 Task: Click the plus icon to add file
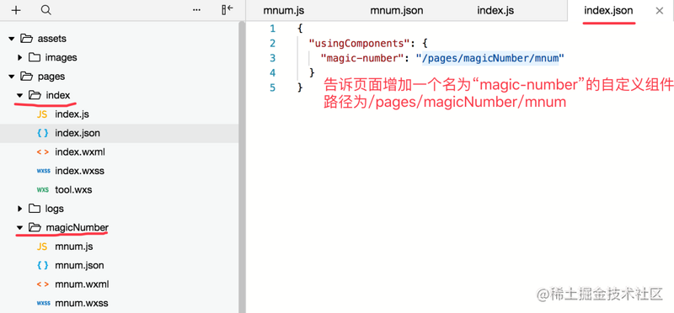pyautogui.click(x=16, y=10)
